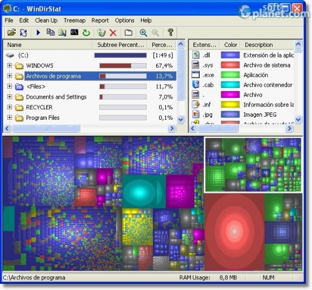The image size is (312, 290).
Task: Open the Options menu
Action: [x=125, y=21]
